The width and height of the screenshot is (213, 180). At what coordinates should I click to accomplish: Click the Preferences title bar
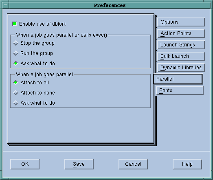point(110,5)
